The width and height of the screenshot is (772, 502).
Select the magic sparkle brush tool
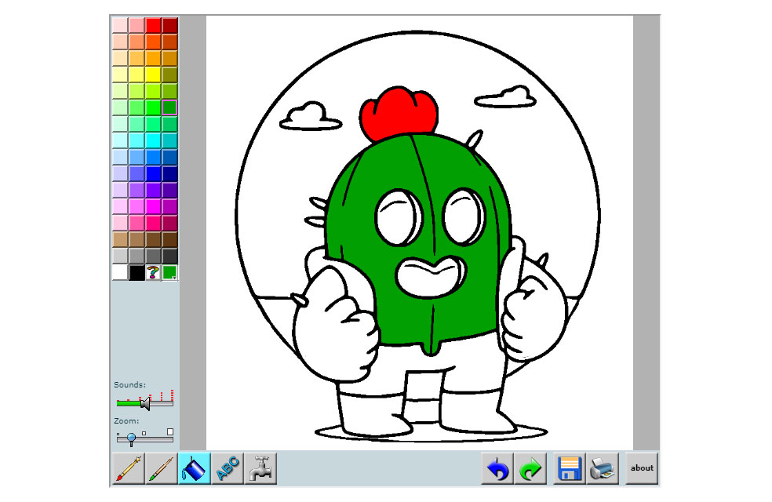(x=129, y=468)
